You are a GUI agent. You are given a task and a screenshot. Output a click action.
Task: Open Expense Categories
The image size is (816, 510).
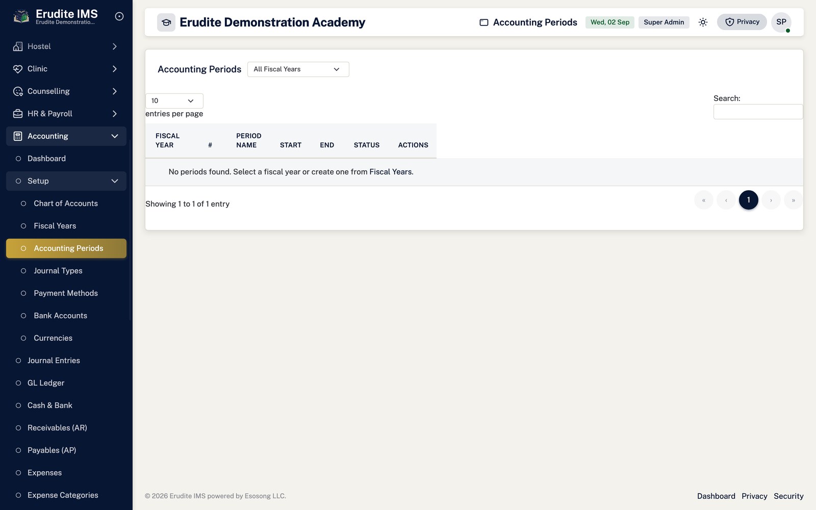pyautogui.click(x=66, y=495)
